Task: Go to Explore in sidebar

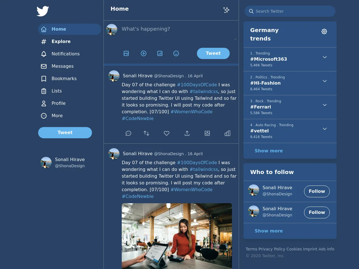Action: (x=61, y=42)
